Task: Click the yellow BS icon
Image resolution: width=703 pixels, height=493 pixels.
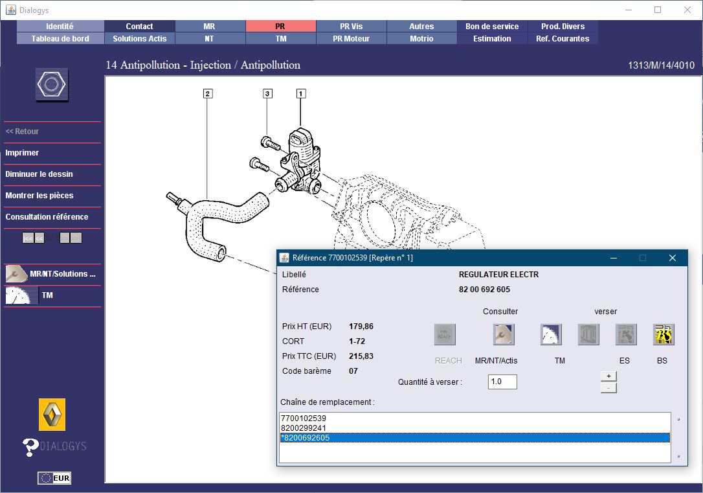Action: pyautogui.click(x=664, y=334)
